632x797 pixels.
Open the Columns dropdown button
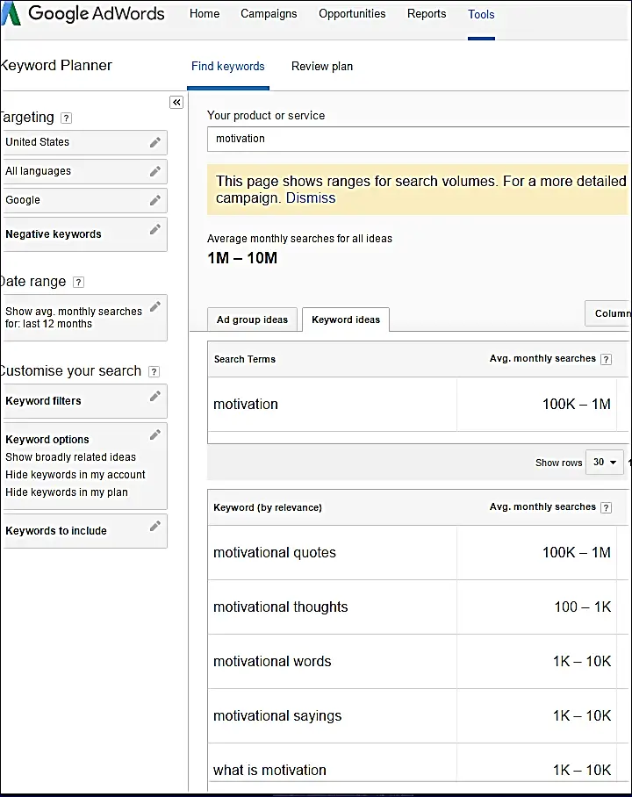point(608,313)
